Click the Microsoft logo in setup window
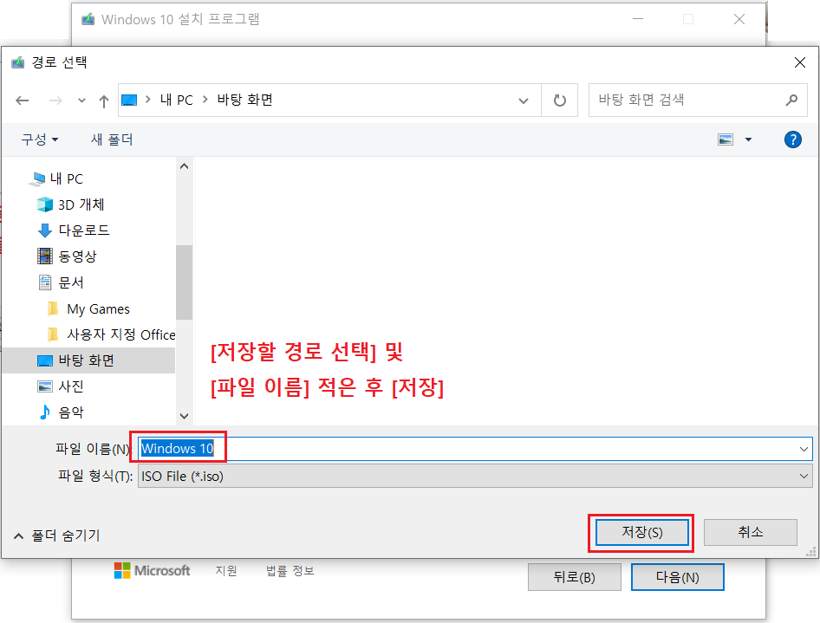Viewport: 820px width, 623px height. tap(153, 571)
